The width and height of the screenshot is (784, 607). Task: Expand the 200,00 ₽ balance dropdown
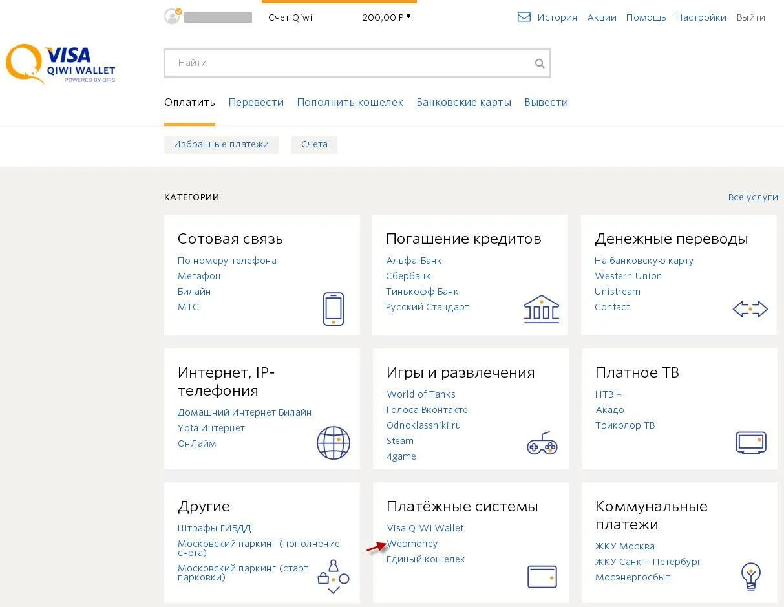(387, 17)
